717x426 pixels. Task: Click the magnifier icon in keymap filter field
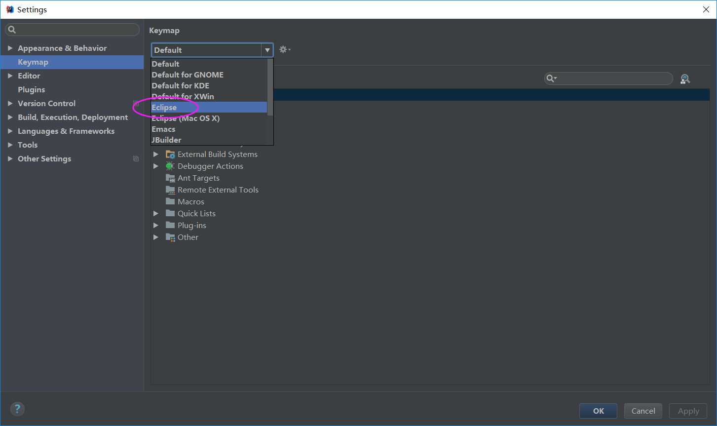[x=552, y=78]
